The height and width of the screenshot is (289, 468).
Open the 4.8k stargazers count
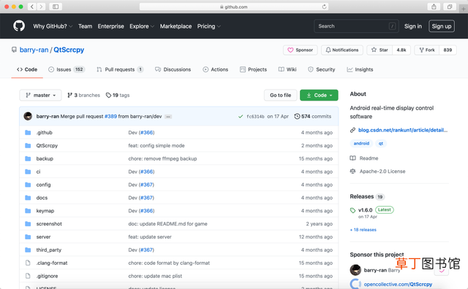point(401,50)
